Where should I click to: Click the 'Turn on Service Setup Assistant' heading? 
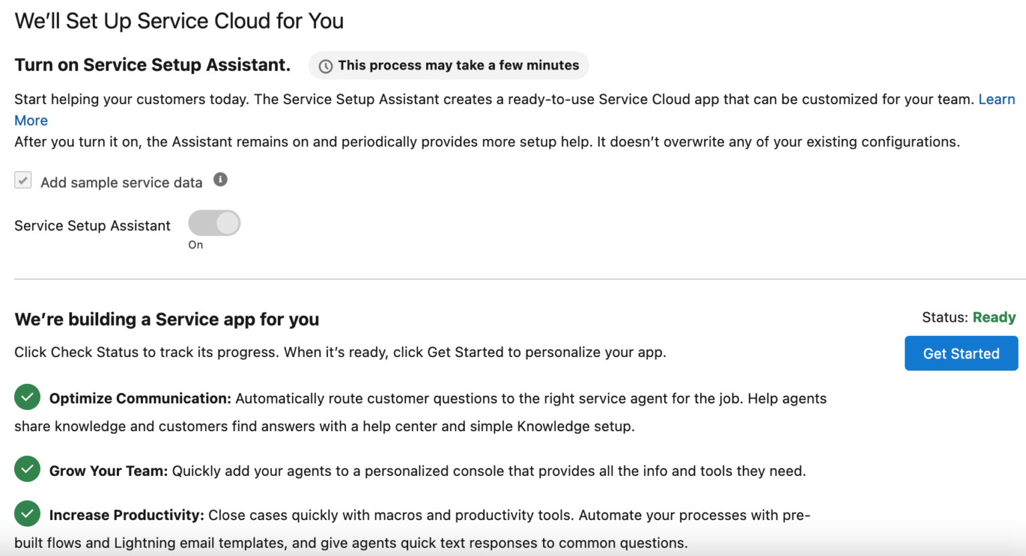click(x=152, y=65)
